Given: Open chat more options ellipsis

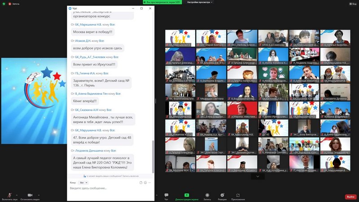Looking at the screenshot, I should click(x=150, y=183).
